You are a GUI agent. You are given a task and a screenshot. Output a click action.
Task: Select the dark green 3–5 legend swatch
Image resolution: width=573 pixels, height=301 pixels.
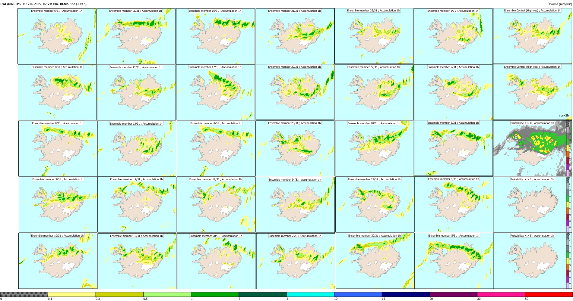coord(262,294)
